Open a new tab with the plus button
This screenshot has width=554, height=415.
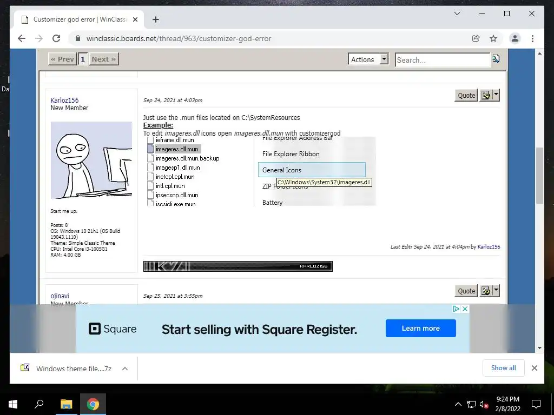click(155, 19)
